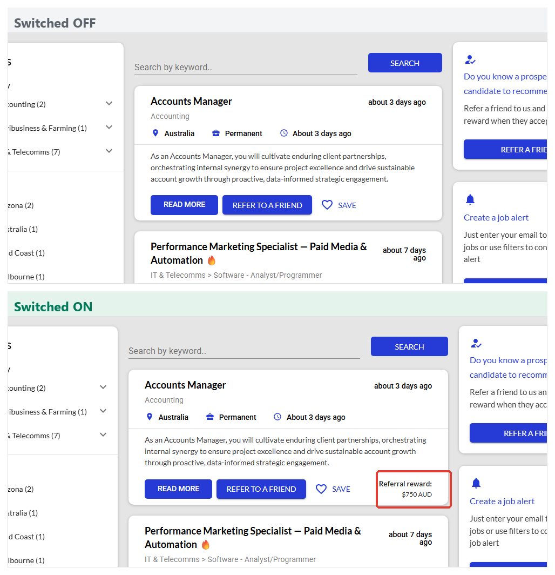Click refer-a-friend person icon in lower right panel
The width and height of the screenshot is (555, 575).
click(476, 344)
